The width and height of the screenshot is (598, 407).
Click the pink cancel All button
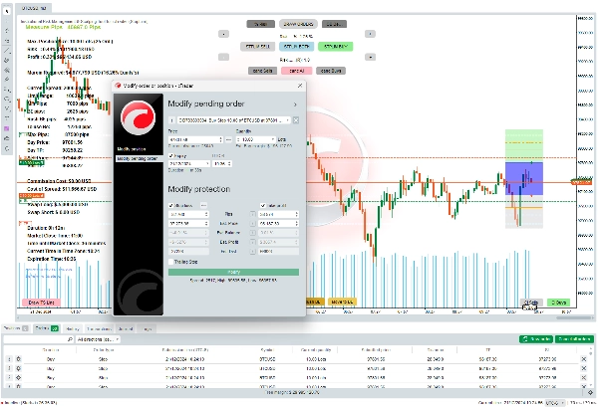(x=296, y=71)
